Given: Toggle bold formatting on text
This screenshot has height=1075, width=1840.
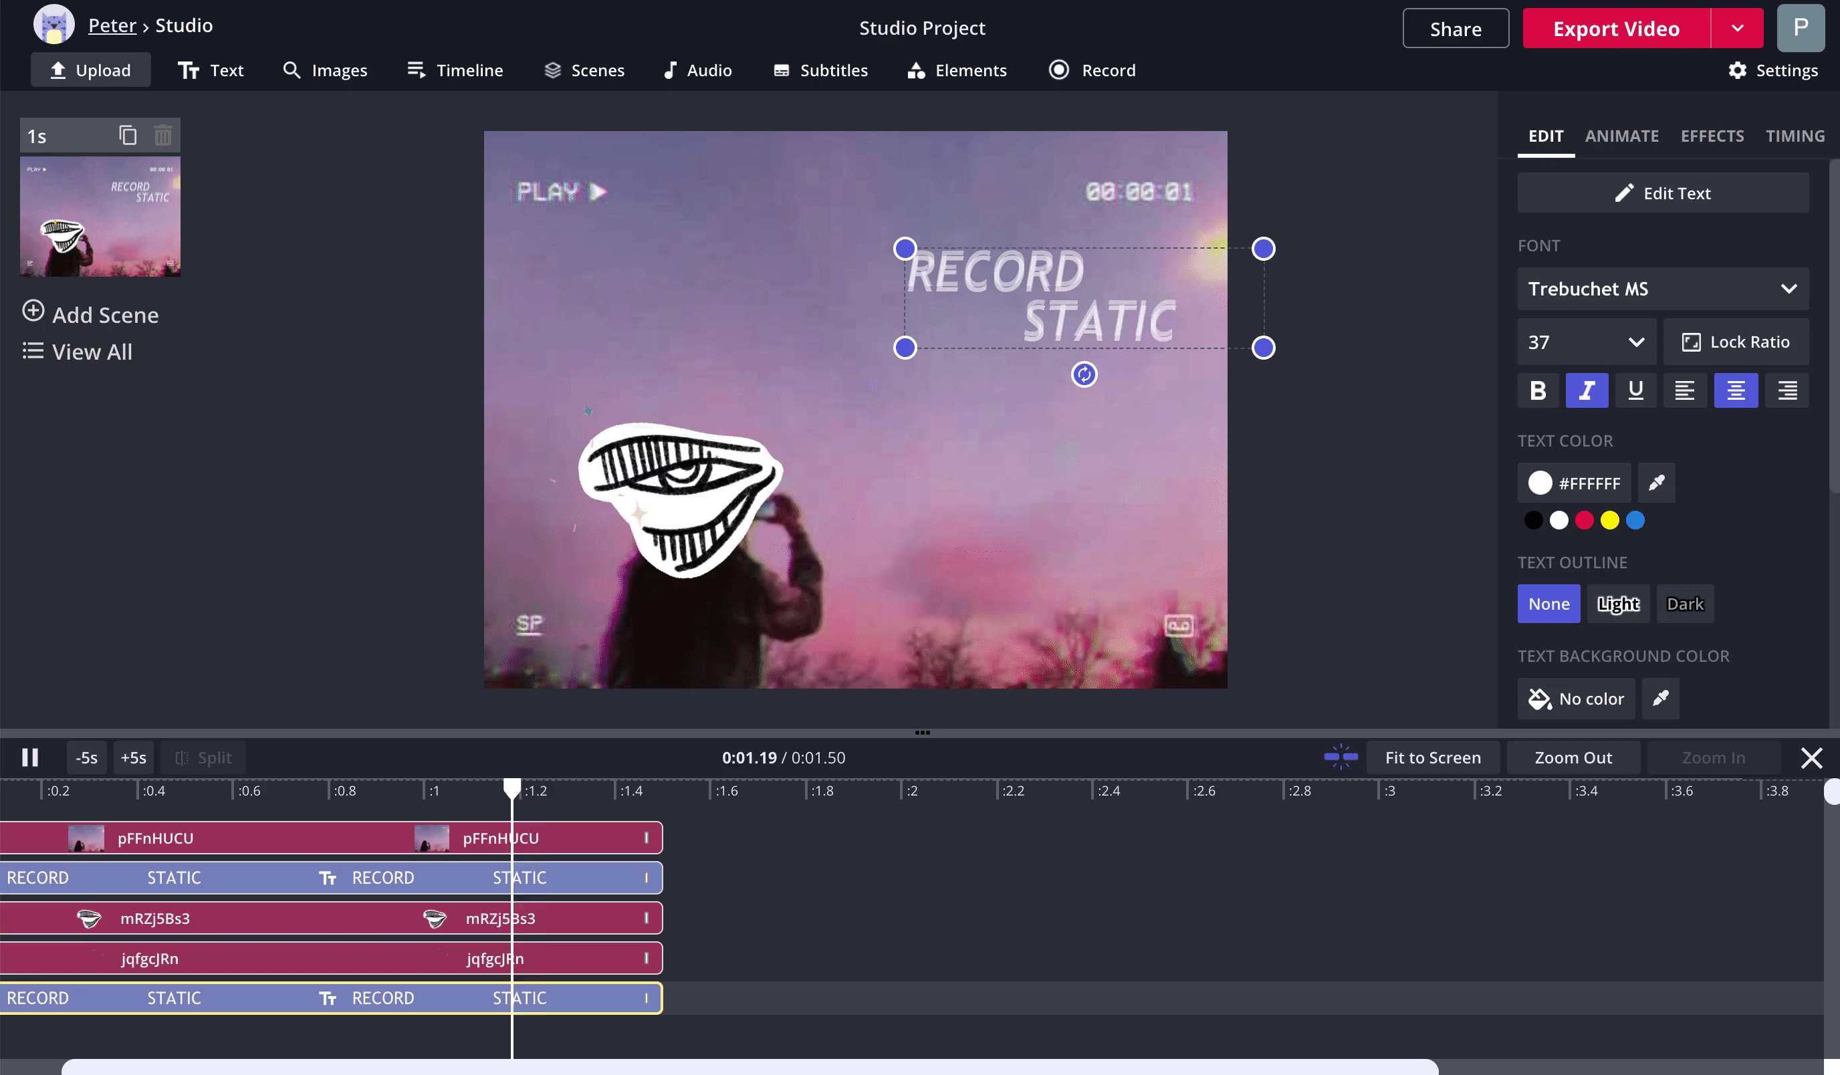Looking at the screenshot, I should pos(1538,390).
